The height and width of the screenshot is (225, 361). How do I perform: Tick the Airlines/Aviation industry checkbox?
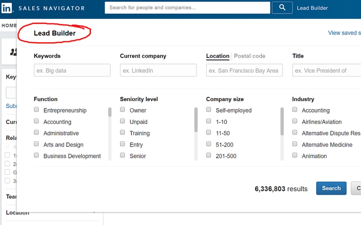295,121
